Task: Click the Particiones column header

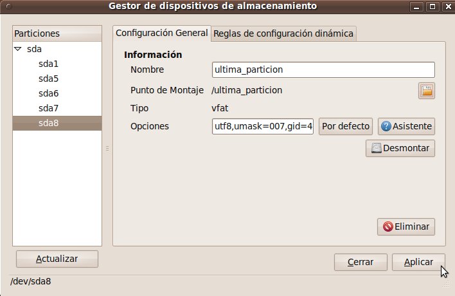Action: (57, 33)
